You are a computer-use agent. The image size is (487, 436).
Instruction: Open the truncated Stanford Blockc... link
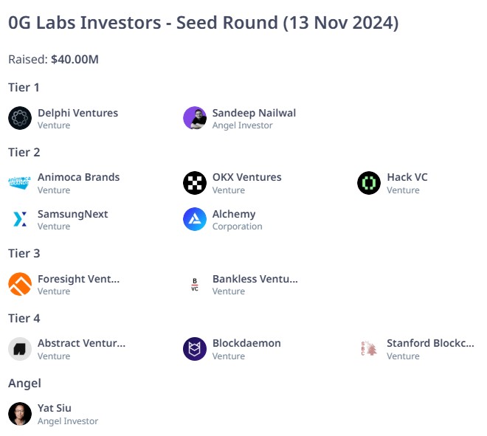(x=430, y=344)
